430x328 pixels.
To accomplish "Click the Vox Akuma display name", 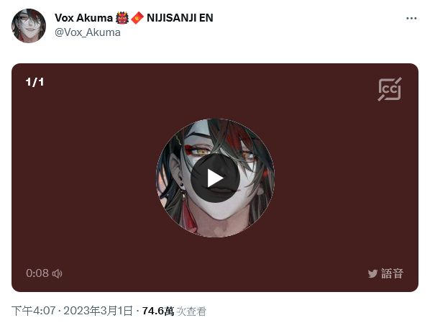I will coord(83,18).
